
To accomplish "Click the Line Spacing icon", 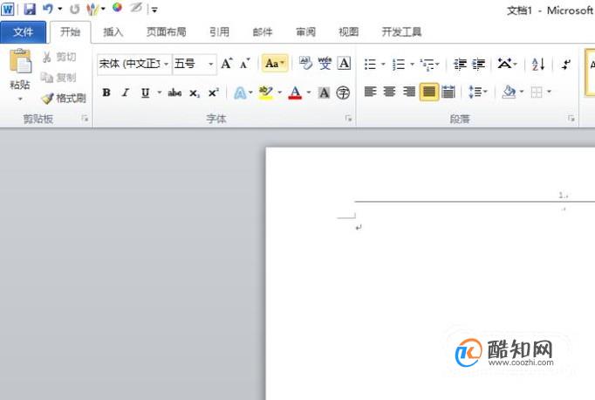I will (x=475, y=92).
